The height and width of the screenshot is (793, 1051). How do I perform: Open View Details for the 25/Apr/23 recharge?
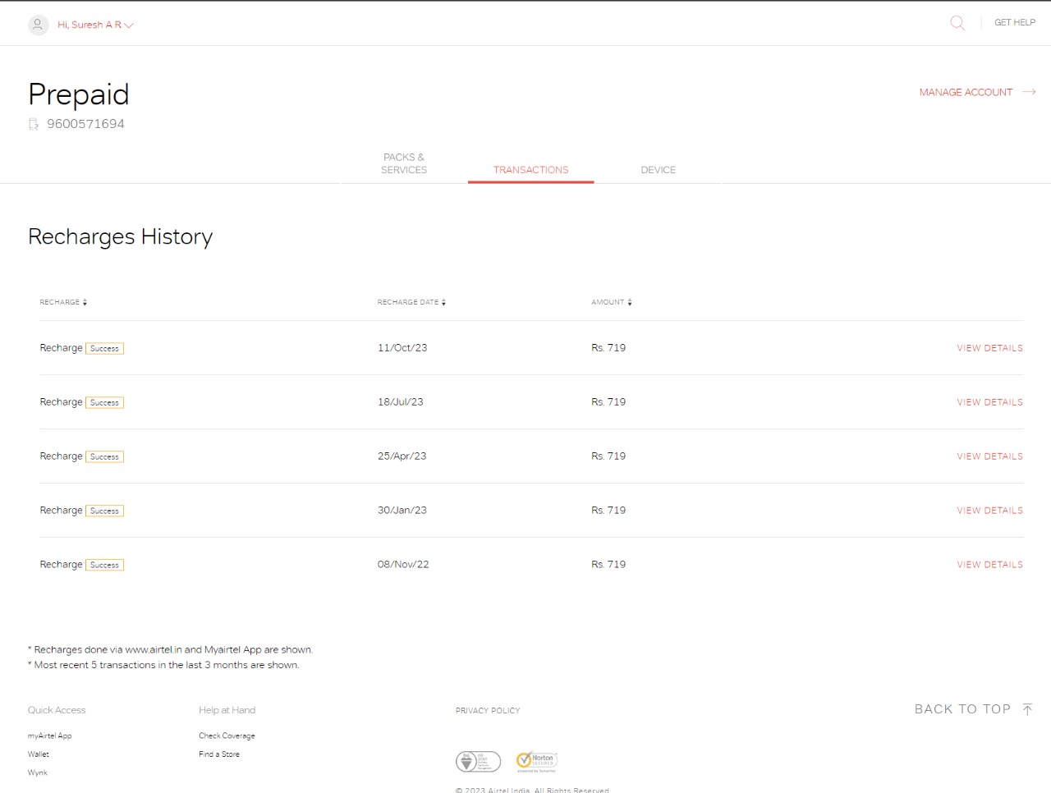tap(989, 456)
